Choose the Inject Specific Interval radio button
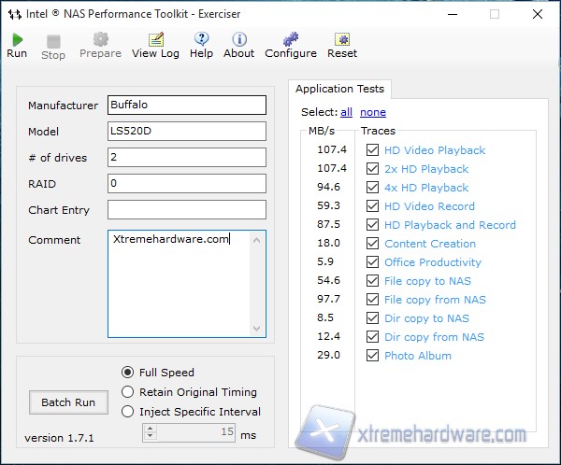The image size is (561, 465). pyautogui.click(x=128, y=412)
